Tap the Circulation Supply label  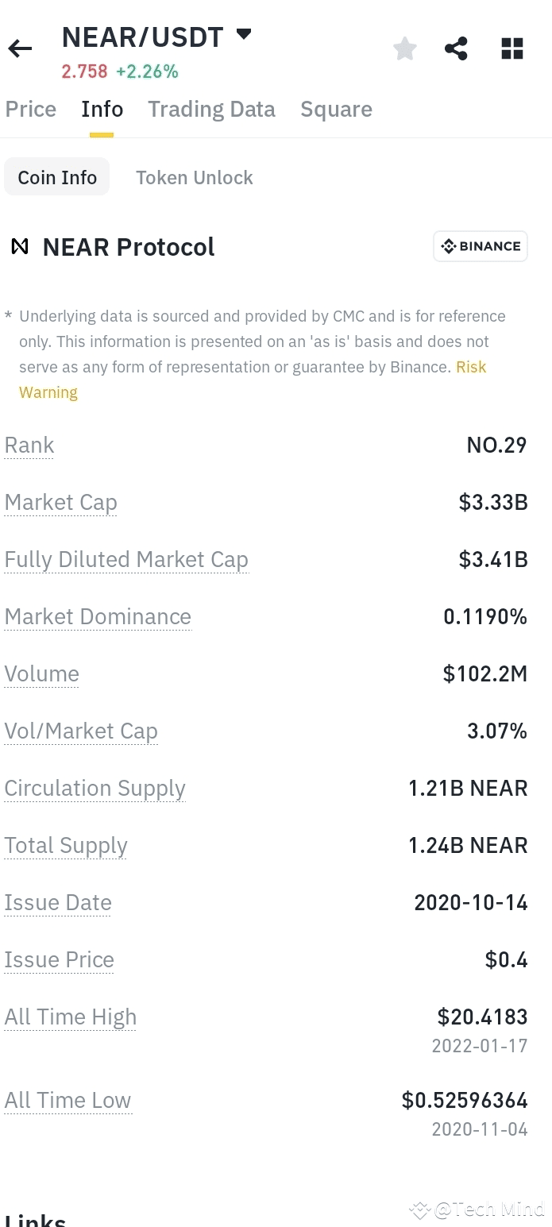click(x=95, y=788)
